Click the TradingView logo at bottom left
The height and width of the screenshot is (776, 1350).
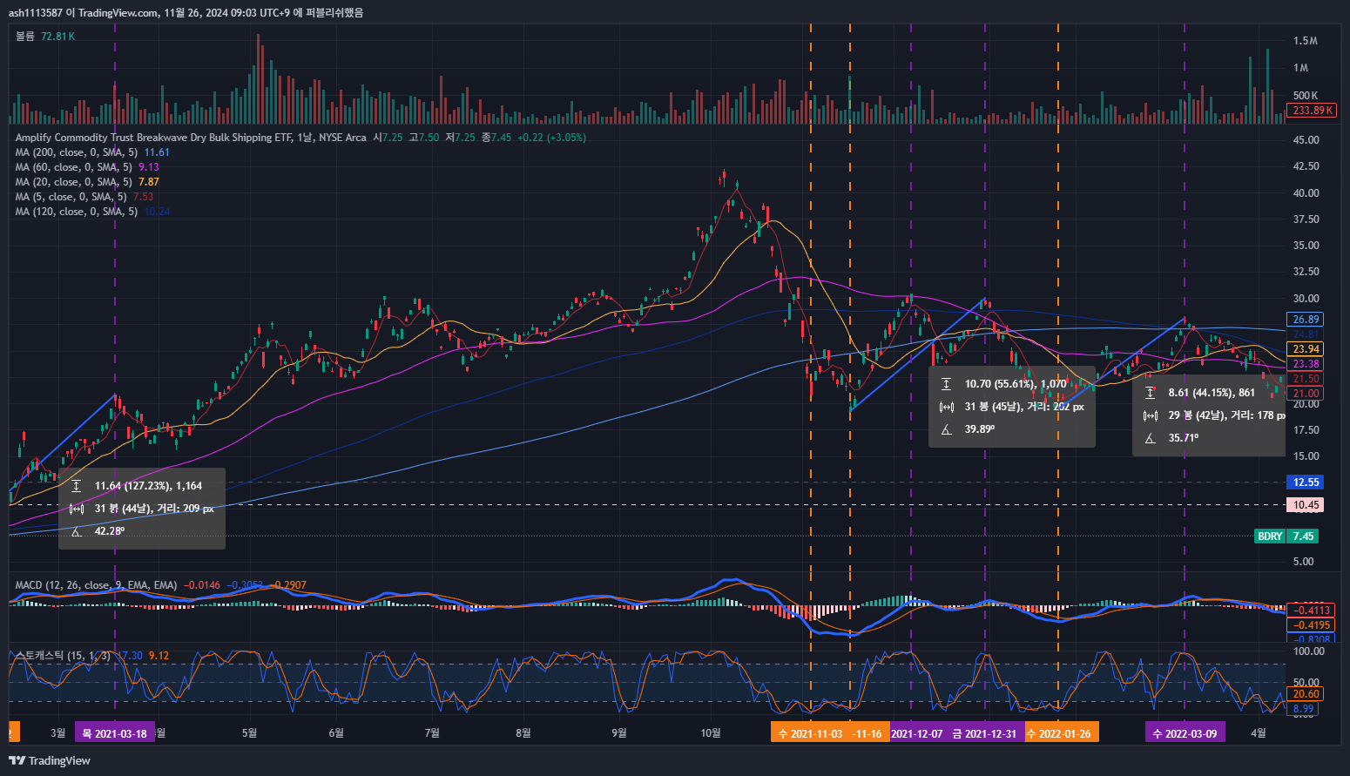click(50, 760)
